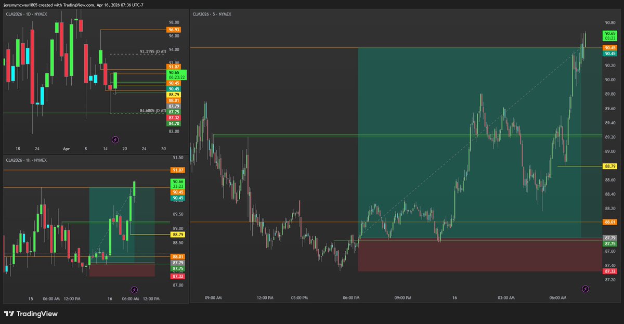Click the green 90.65 last price label on 5-minute chart
Image resolution: width=624 pixels, height=324 pixels.
610,33
